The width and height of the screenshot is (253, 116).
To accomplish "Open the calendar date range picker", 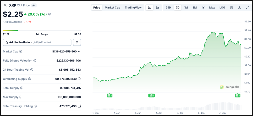I will [x=232, y=8].
